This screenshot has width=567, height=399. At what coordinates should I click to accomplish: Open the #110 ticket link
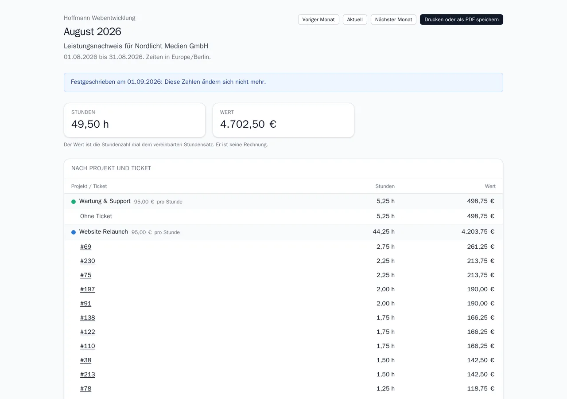pyautogui.click(x=87, y=346)
